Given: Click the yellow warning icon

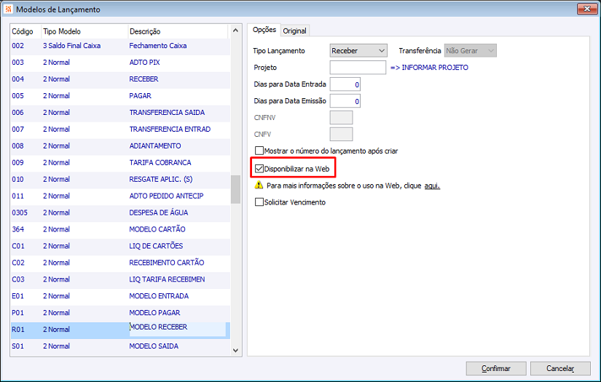Looking at the screenshot, I should [x=259, y=186].
